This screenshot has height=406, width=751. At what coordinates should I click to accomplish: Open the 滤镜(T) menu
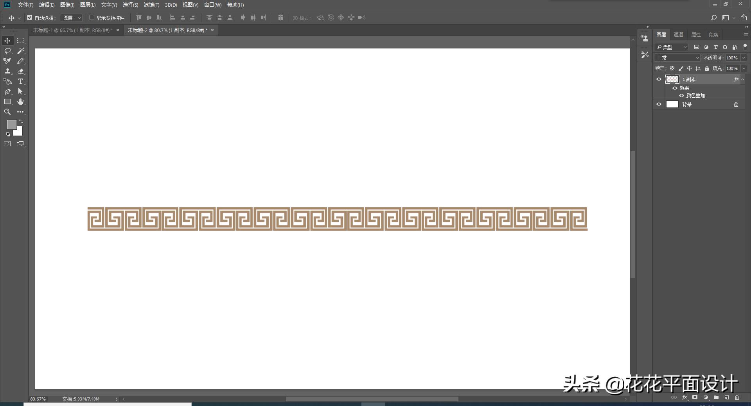(151, 5)
